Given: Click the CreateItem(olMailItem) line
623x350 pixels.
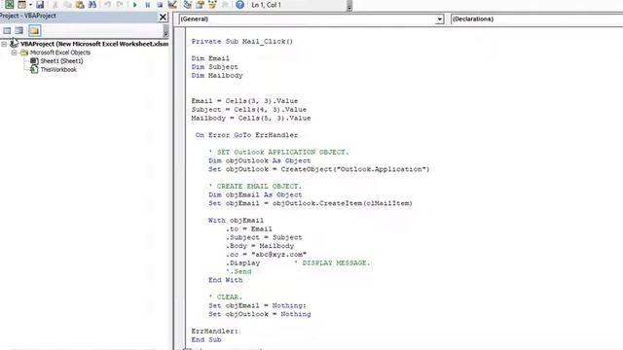Looking at the screenshot, I should (x=311, y=203).
